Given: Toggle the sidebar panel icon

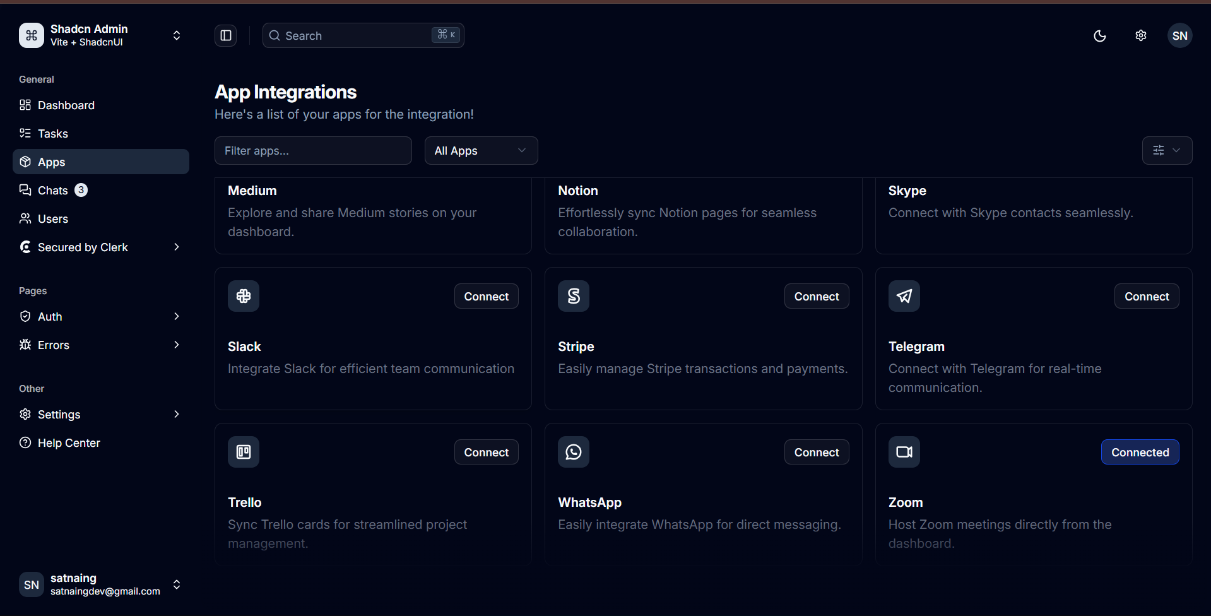Looking at the screenshot, I should [x=226, y=35].
